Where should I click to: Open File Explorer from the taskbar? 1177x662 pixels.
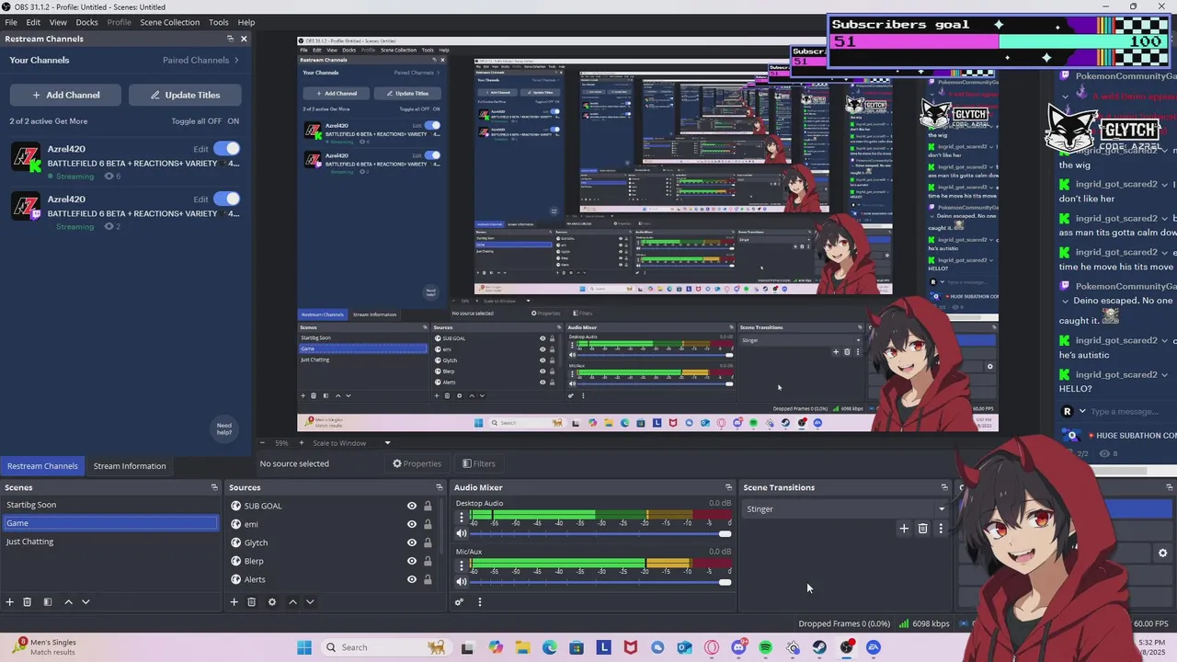(522, 647)
